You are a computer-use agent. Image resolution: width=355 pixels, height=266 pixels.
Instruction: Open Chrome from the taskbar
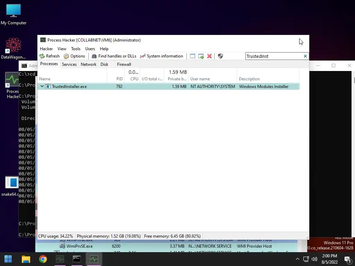[x=43, y=259]
